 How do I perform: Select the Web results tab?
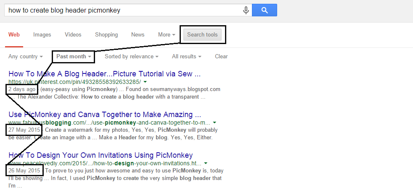14,35
